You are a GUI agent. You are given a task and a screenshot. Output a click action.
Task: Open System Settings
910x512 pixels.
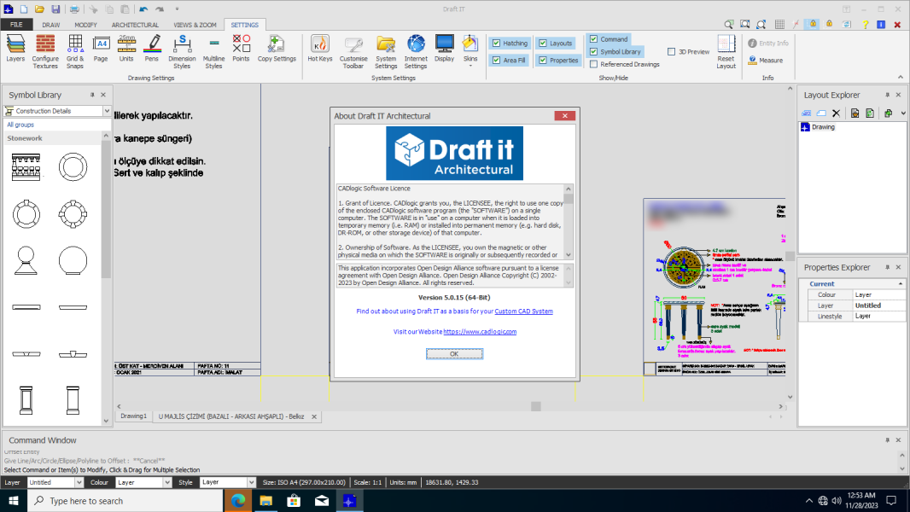[386, 51]
